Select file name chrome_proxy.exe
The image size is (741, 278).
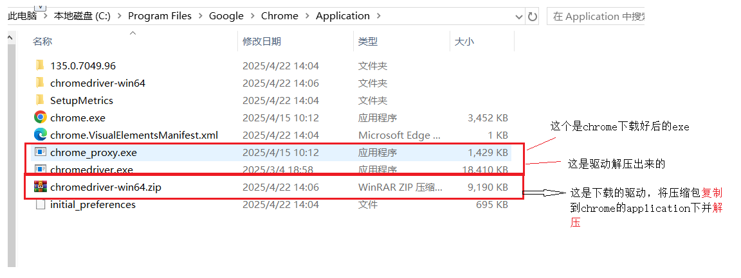click(x=93, y=152)
